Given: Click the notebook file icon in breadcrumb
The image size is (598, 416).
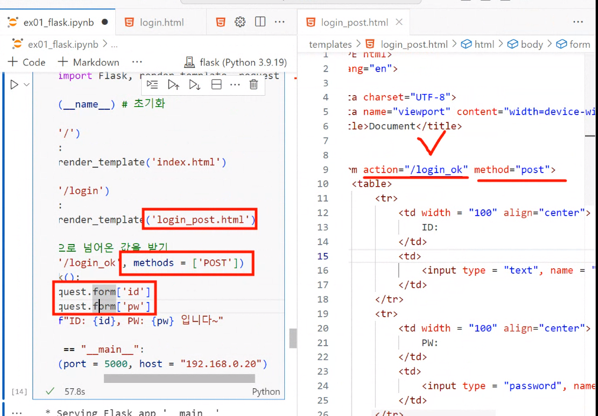Looking at the screenshot, I should 17,44.
